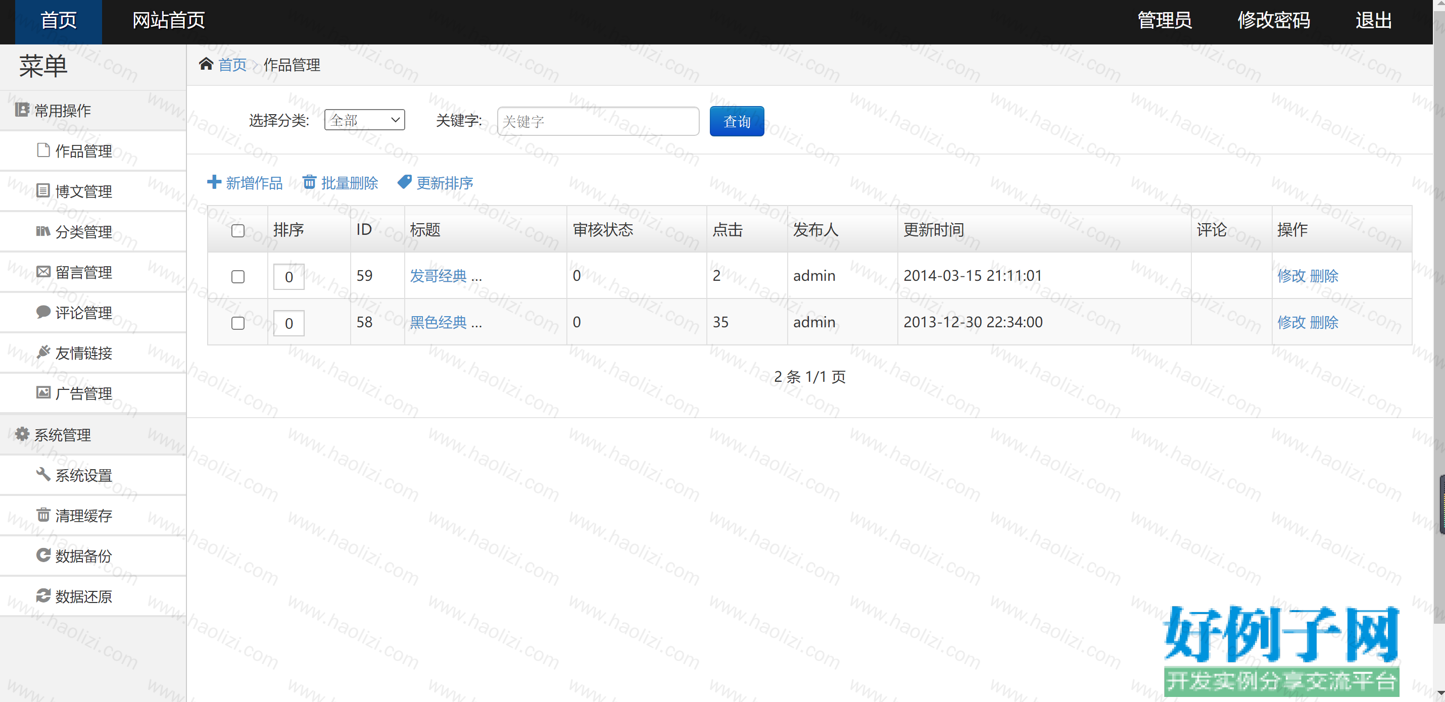
Task: Click the 常用操作 section icon
Action: point(22,109)
